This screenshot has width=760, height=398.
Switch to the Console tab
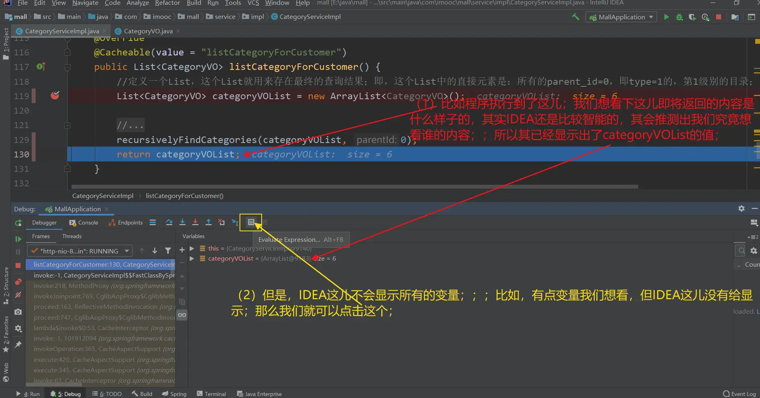tap(84, 223)
